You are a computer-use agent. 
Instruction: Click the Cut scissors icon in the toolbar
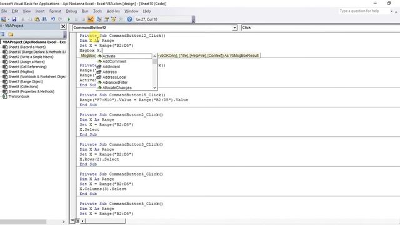22,19
